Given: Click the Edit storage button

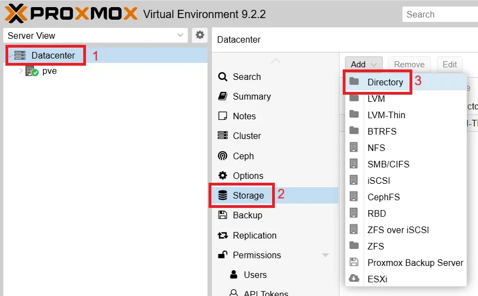Looking at the screenshot, I should (x=450, y=64).
